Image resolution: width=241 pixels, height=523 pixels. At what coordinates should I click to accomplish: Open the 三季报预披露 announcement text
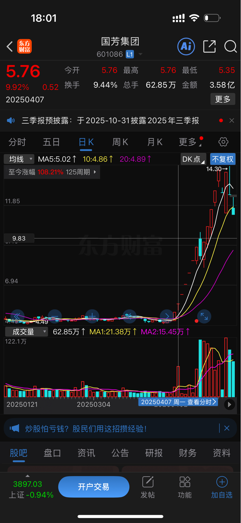pyautogui.click(x=110, y=121)
